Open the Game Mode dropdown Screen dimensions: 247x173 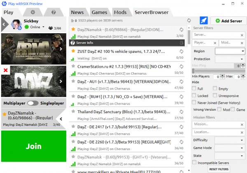230,148
